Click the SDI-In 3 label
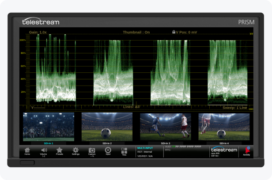This screenshot has height=180, width=272. 166,143
